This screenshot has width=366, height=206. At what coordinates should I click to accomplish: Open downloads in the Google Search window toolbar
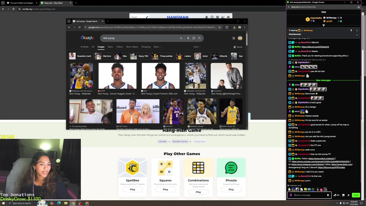pyautogui.click(x=234, y=27)
